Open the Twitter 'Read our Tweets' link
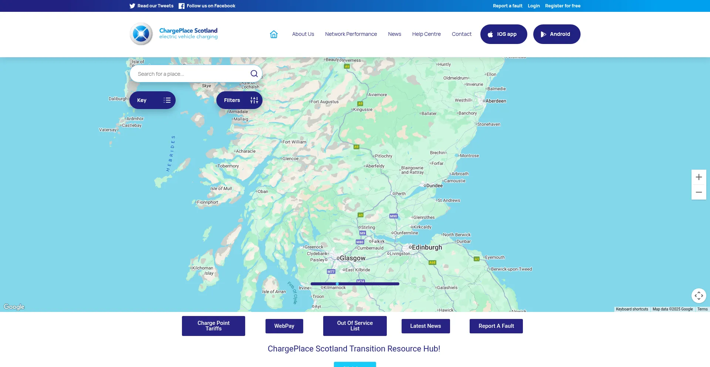This screenshot has height=367, width=710. coord(151,6)
